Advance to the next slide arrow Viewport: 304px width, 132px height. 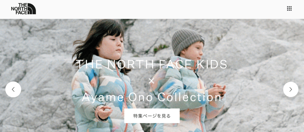(291, 89)
